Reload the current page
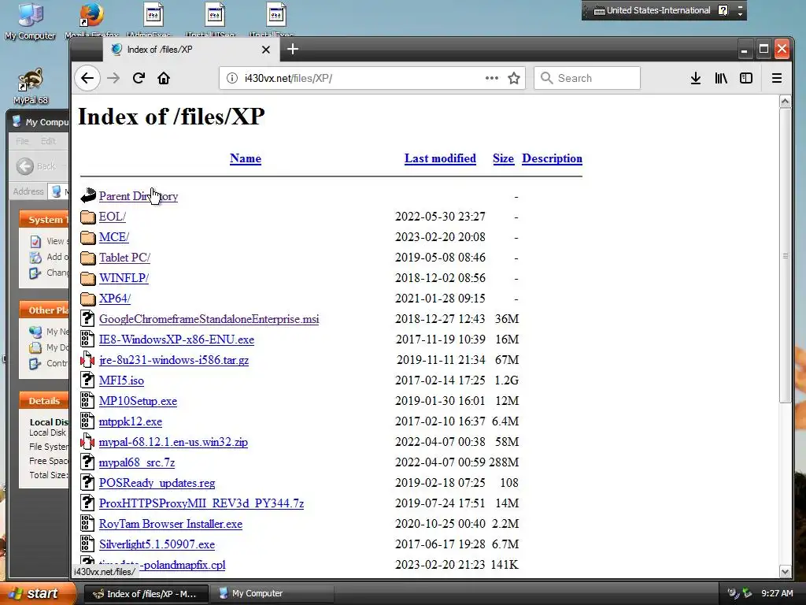 click(139, 78)
